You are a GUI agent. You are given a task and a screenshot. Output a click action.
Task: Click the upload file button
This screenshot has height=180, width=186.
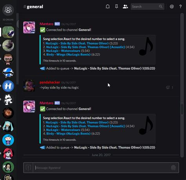[28, 168]
